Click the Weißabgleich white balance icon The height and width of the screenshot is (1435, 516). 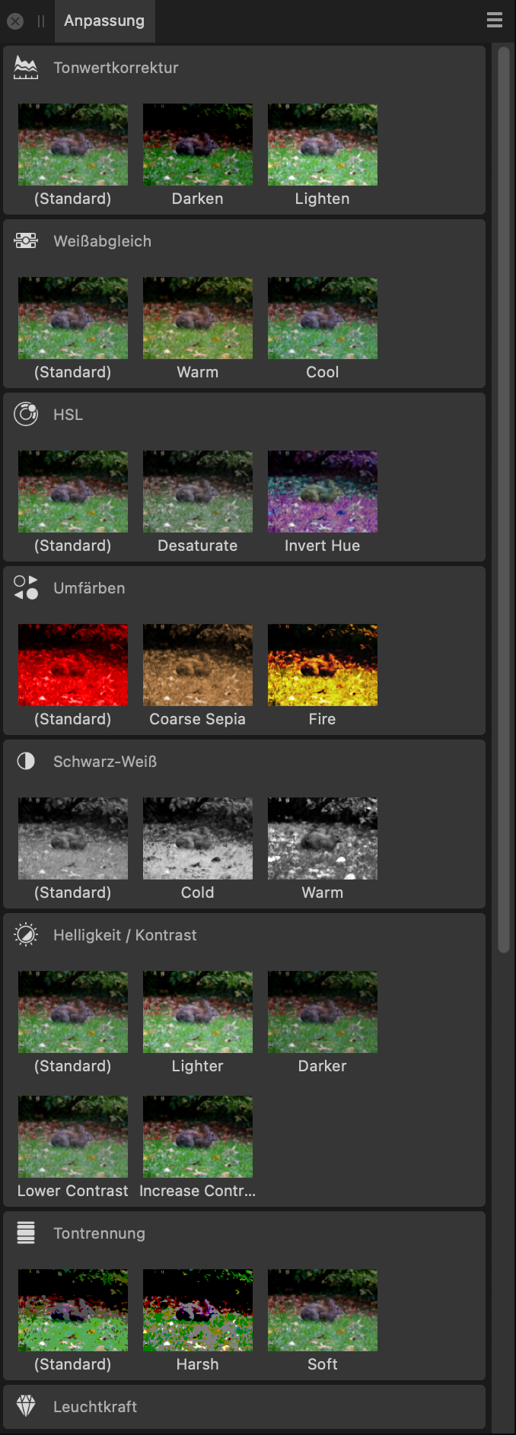[26, 241]
